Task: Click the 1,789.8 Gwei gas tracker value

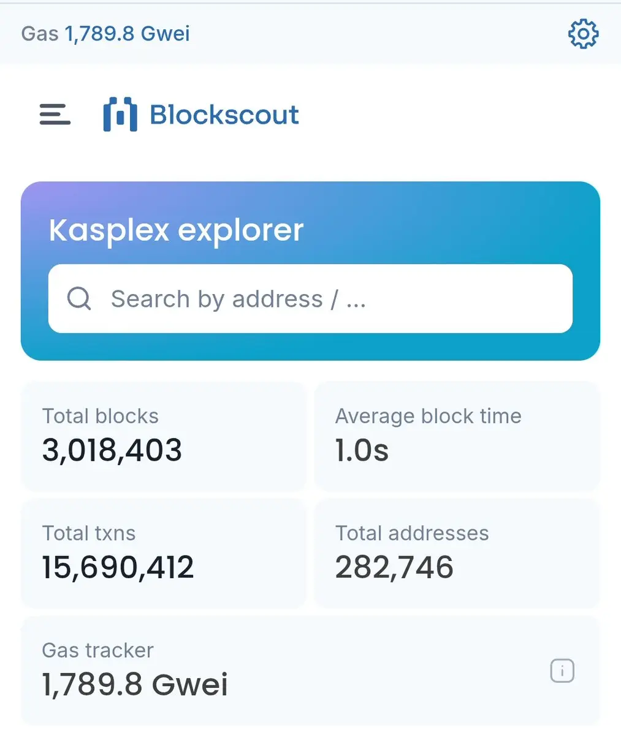Action: coord(135,684)
